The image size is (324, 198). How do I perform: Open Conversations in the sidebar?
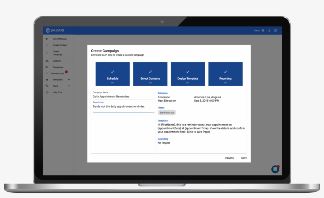pyautogui.click(x=57, y=73)
